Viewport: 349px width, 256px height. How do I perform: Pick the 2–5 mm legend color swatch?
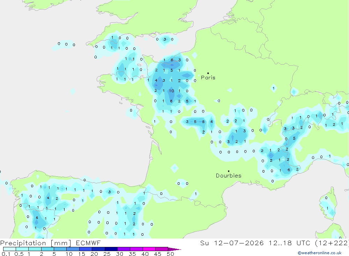47,249
